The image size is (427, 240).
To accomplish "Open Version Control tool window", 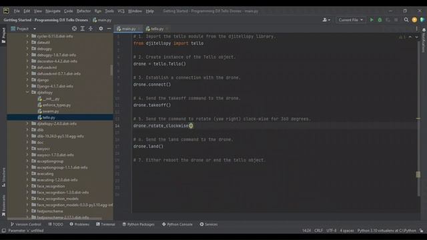I will [x=25, y=224].
